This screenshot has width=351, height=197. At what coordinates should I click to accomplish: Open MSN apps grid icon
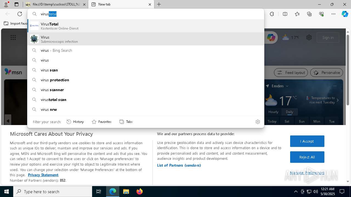click(x=13, y=37)
